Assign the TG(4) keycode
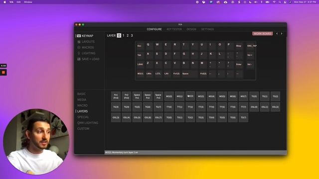Image resolution: width=319 pixels, height=179 pixels. 126,107
